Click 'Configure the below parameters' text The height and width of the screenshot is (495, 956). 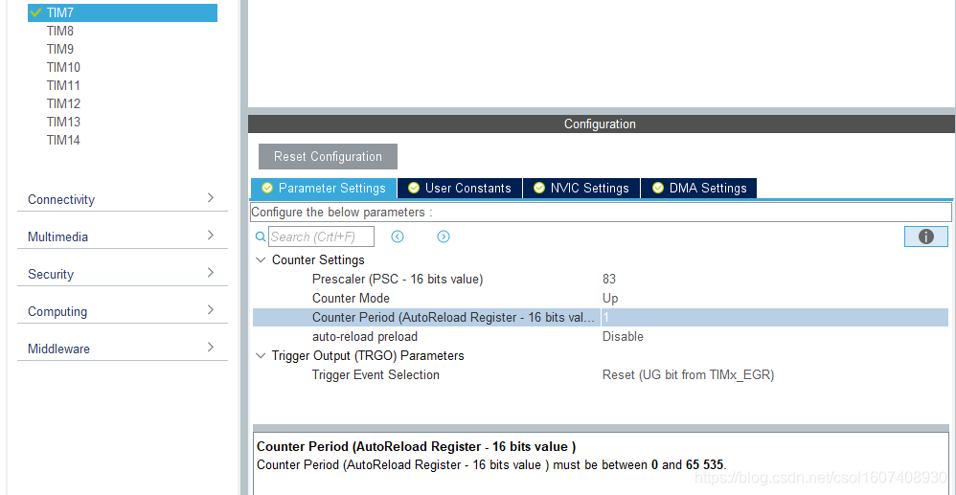click(342, 213)
